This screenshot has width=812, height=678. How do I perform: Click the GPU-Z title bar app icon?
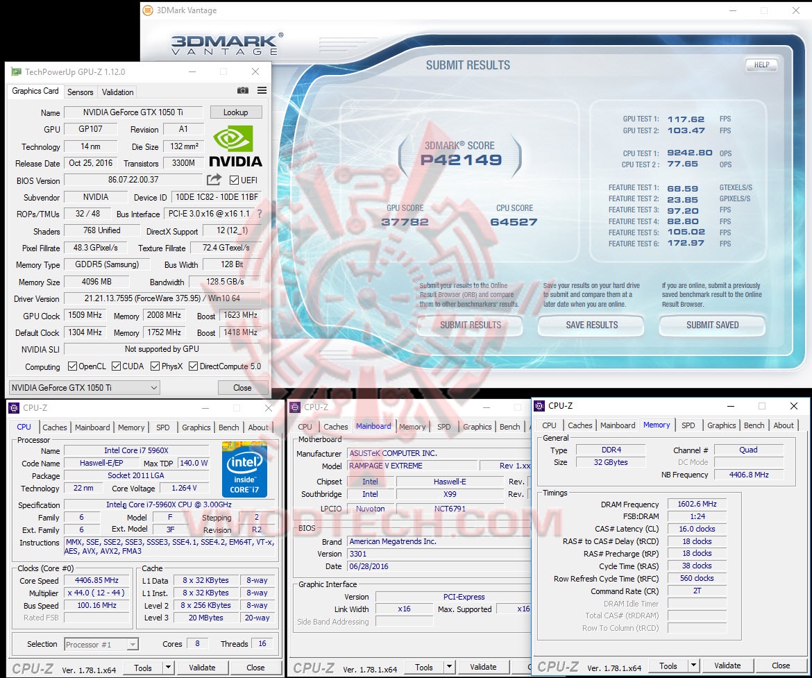point(17,71)
